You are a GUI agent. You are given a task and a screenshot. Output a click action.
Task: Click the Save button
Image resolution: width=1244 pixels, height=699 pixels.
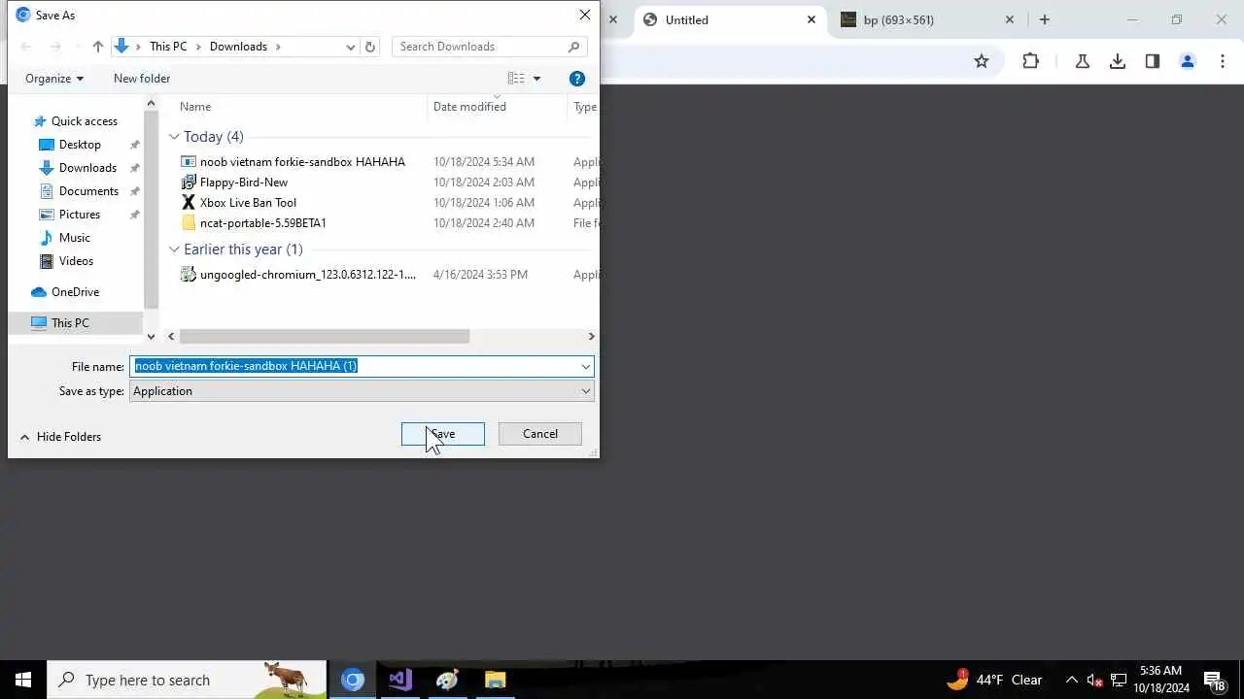pyautogui.click(x=443, y=434)
